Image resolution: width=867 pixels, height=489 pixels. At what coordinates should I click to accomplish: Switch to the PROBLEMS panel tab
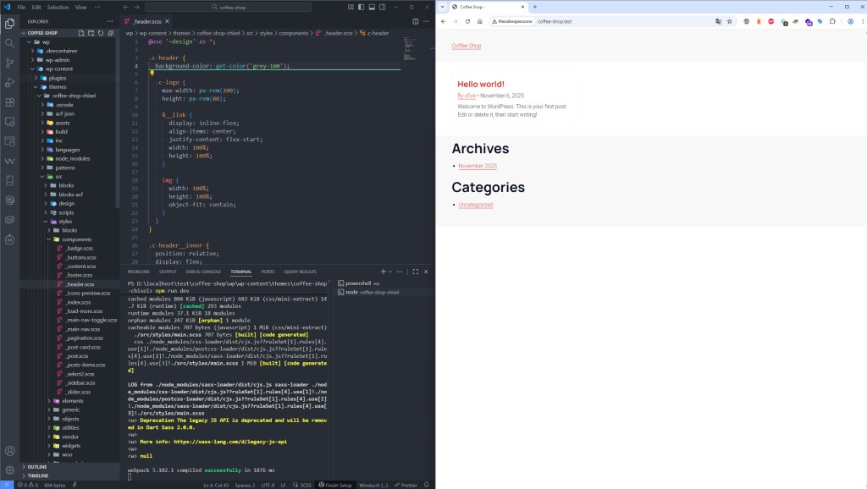coord(138,272)
